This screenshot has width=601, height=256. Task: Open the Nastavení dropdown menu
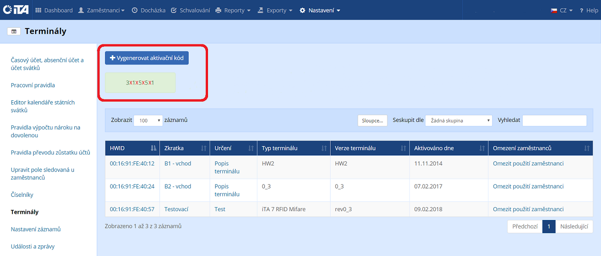point(320,10)
